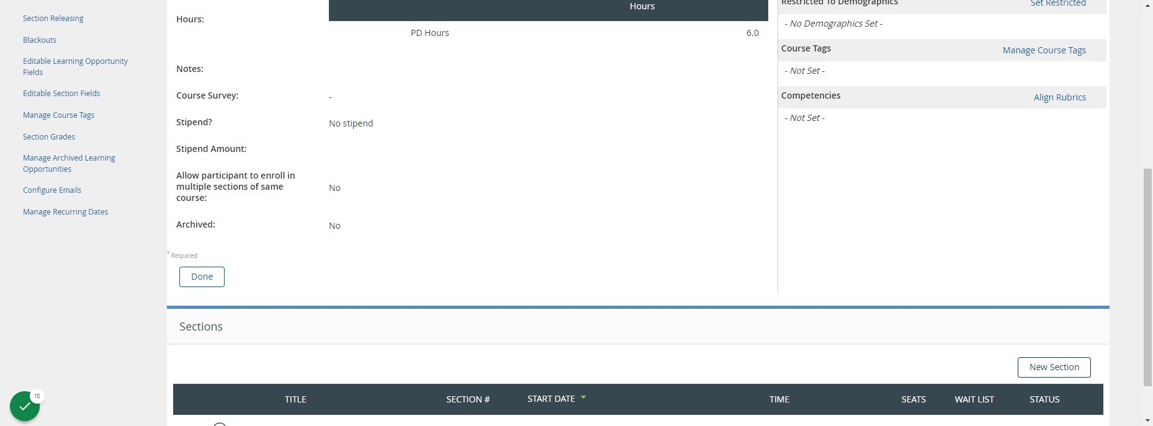Select the 6.0 hours value
Image resolution: width=1153 pixels, height=426 pixels.
(x=752, y=33)
